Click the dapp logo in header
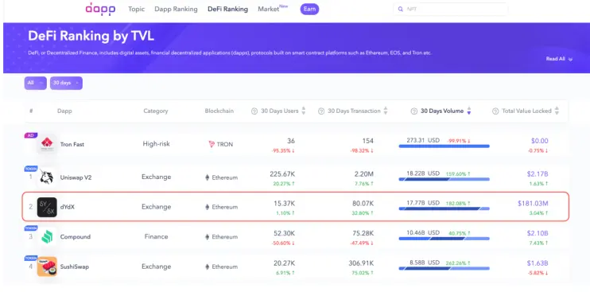This screenshot has width=590, height=292. tap(99, 9)
